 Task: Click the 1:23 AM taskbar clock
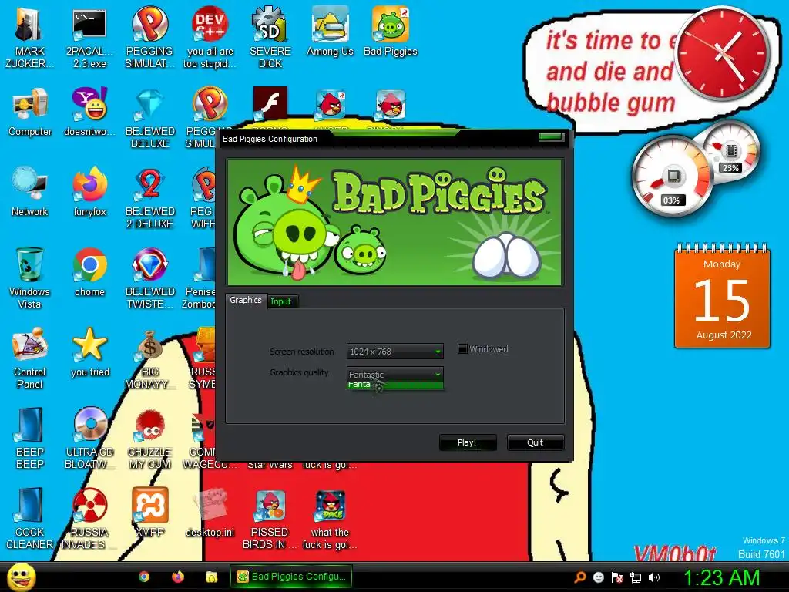click(x=721, y=577)
